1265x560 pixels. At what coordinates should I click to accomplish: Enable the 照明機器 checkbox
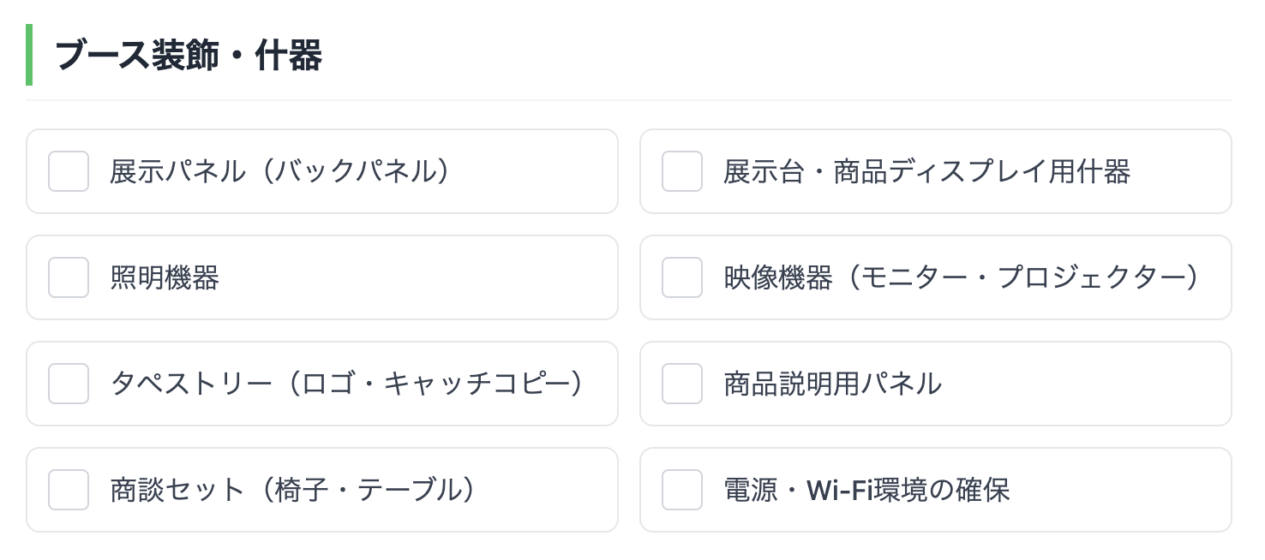(x=69, y=277)
